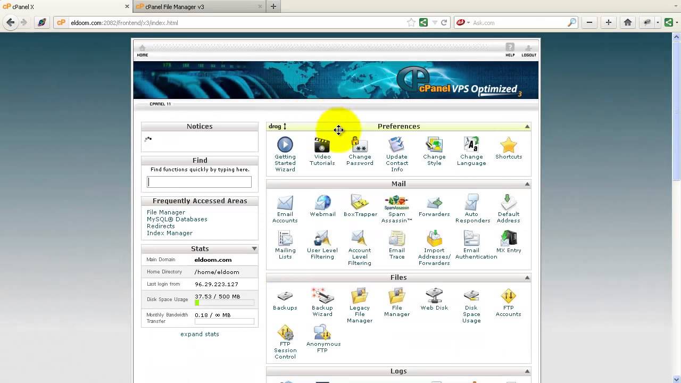The image size is (681, 383).
Task: Zoom in with the plus button
Action: [x=608, y=22]
